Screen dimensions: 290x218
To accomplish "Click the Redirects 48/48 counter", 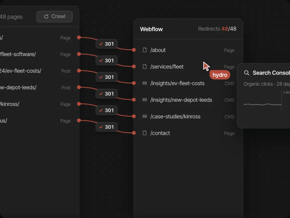I will pos(217,29).
